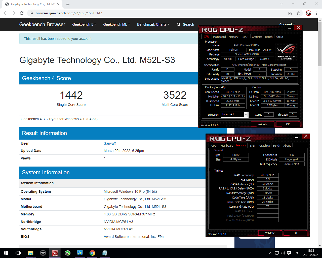Open About tab in upper CPU-Z window
322x258 pixels.
279,37
